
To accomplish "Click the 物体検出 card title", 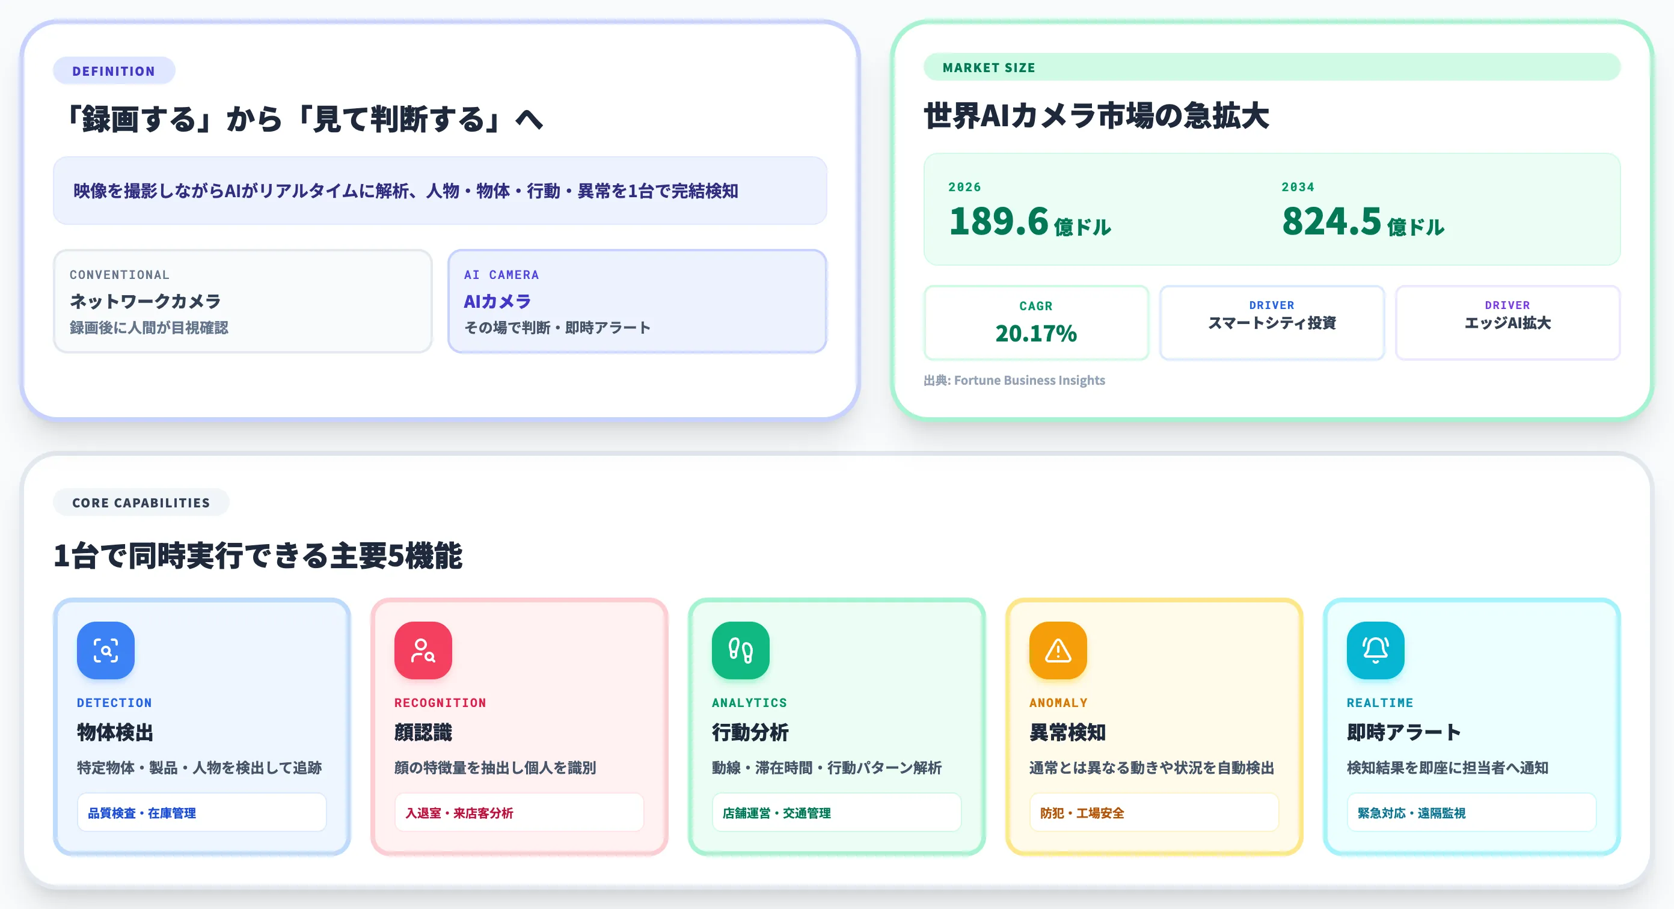I will pos(115,732).
